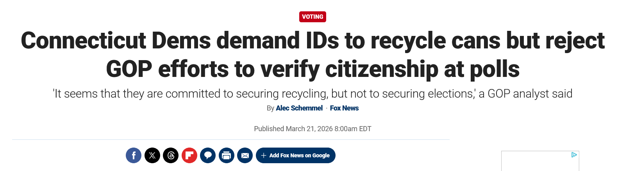Click the "By" label before author name

pos(270,108)
